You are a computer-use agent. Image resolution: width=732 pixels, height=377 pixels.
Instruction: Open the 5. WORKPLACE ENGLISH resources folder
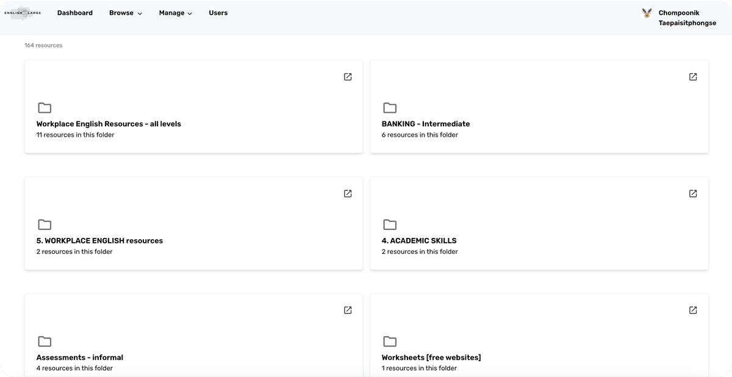point(99,240)
